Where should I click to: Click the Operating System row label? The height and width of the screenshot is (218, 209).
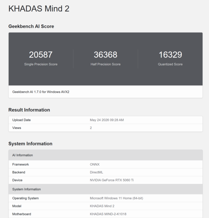[x=25, y=198]
